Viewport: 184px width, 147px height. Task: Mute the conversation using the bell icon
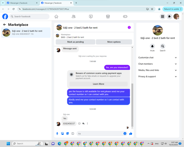coord(152,46)
